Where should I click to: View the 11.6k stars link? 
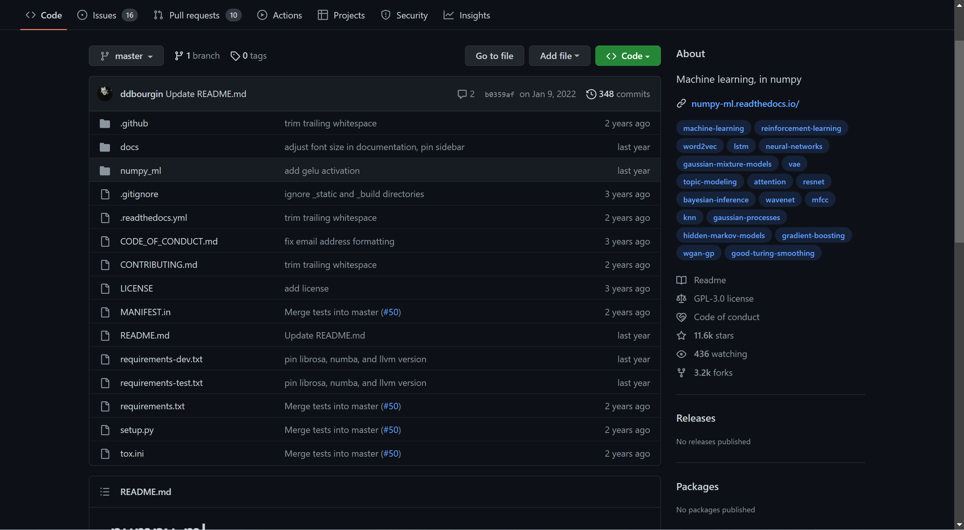(705, 336)
